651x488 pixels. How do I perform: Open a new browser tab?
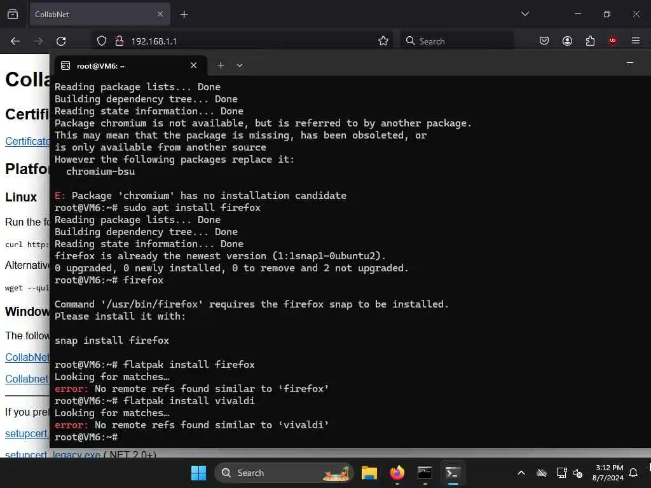(184, 15)
